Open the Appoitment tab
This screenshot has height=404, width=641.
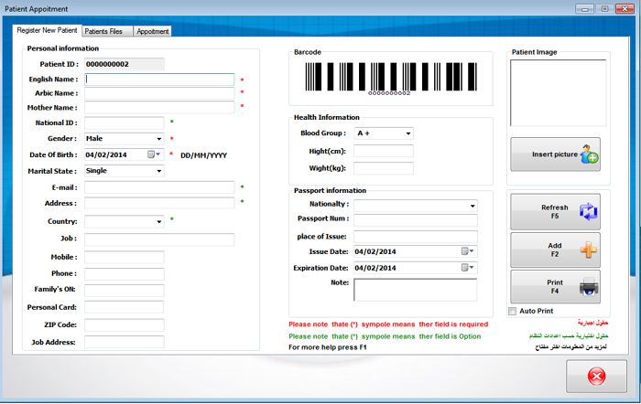pyautogui.click(x=153, y=31)
